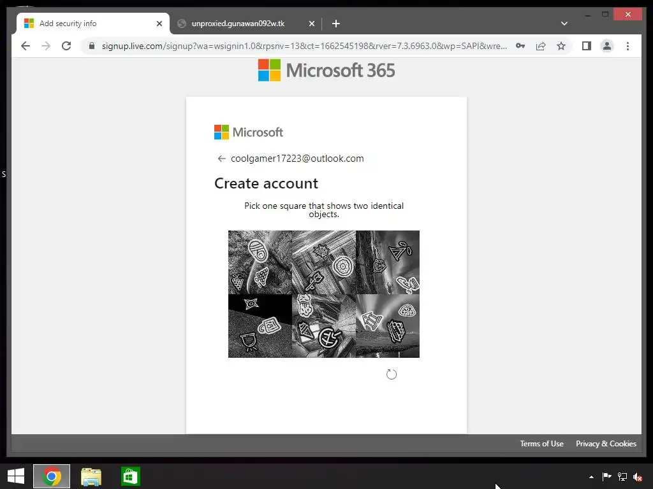Reload the page using the refresh icon

click(x=66, y=46)
